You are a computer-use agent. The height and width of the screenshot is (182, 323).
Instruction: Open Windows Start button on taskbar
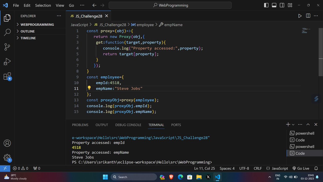(x=105, y=177)
